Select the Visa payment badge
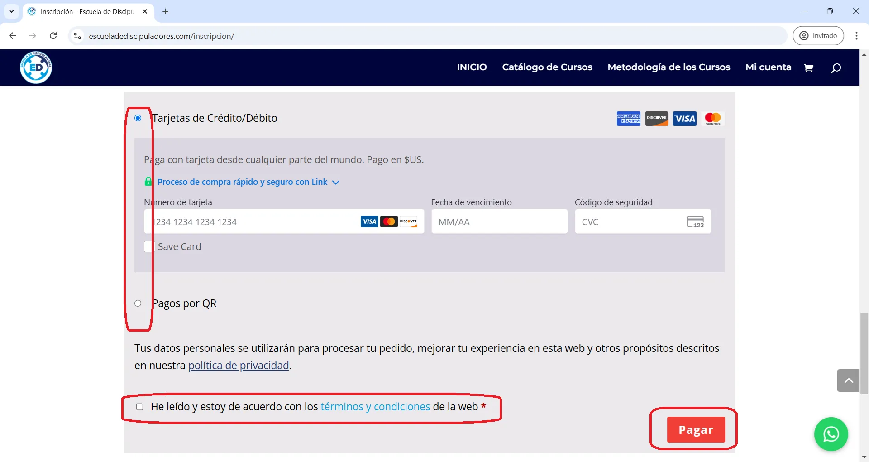869x462 pixels. (684, 118)
